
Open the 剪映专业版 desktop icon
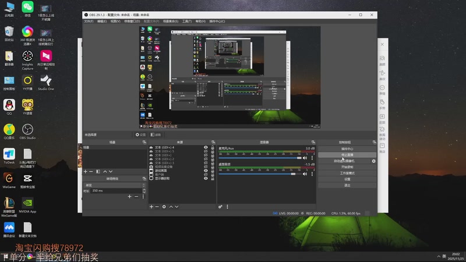[27, 181]
